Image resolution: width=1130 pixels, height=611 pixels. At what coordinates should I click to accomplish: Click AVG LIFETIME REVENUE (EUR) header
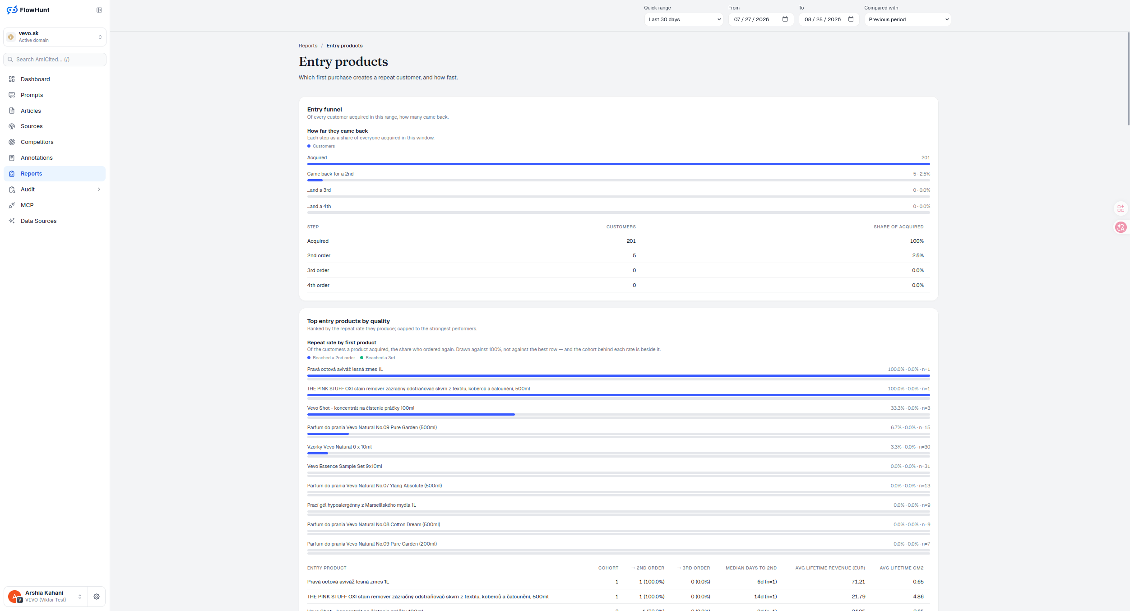(830, 568)
